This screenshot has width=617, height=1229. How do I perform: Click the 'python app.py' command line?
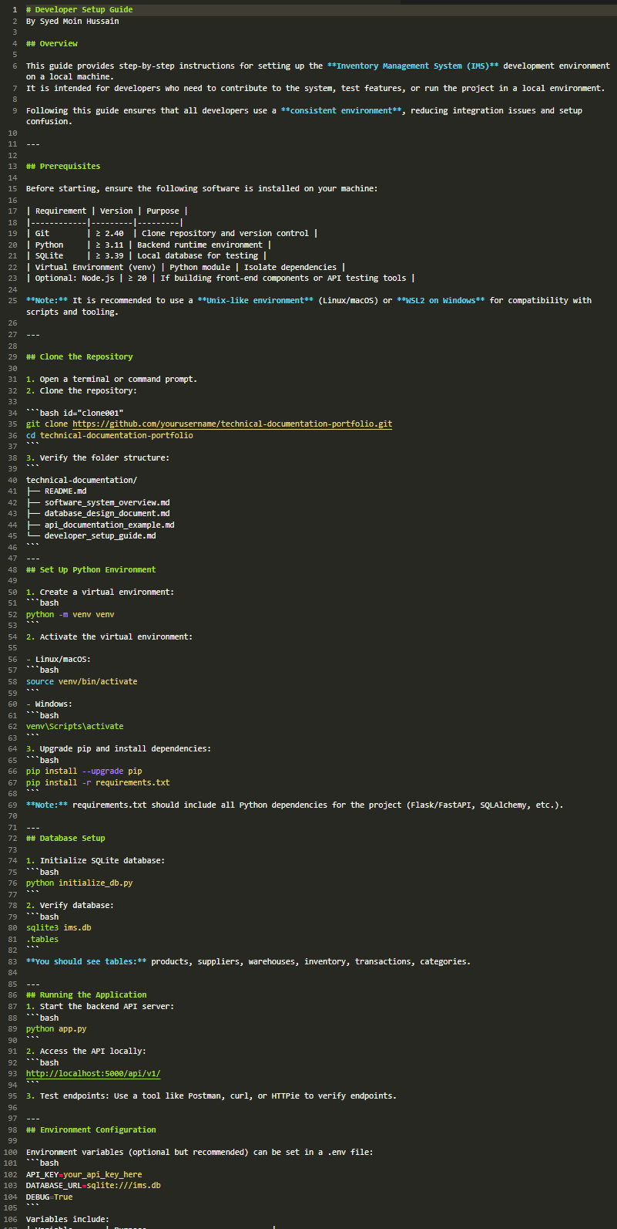[56, 1028]
